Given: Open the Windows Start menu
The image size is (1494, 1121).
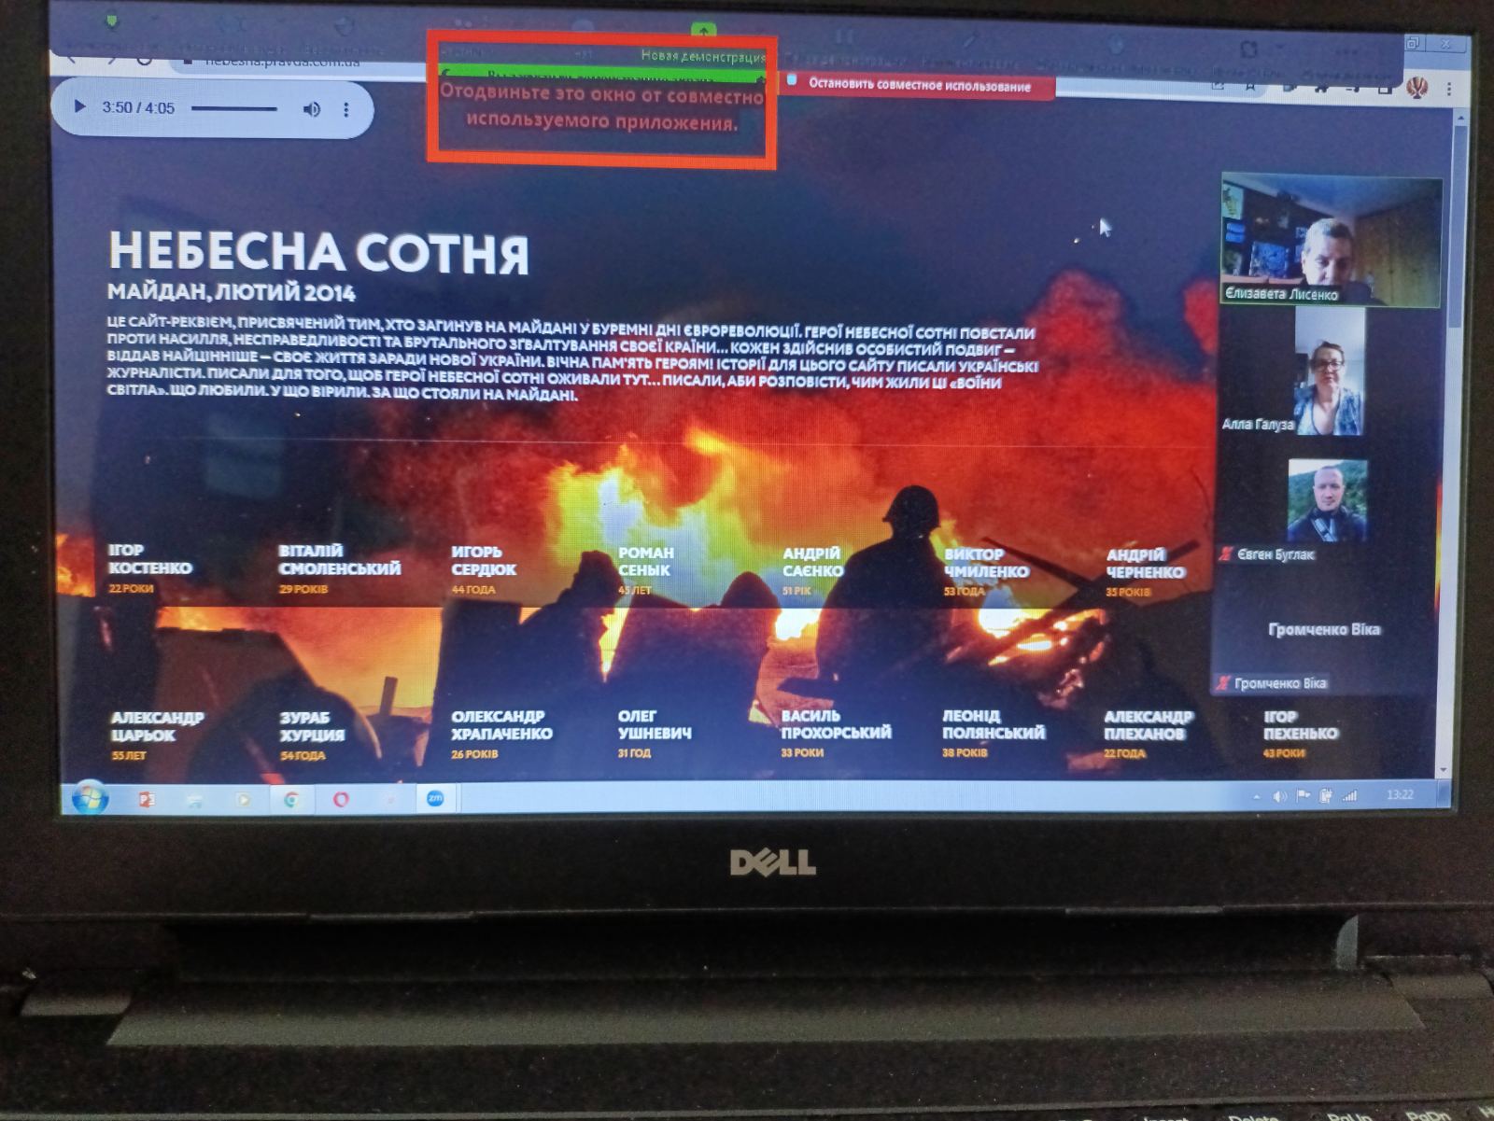Looking at the screenshot, I should coord(91,798).
